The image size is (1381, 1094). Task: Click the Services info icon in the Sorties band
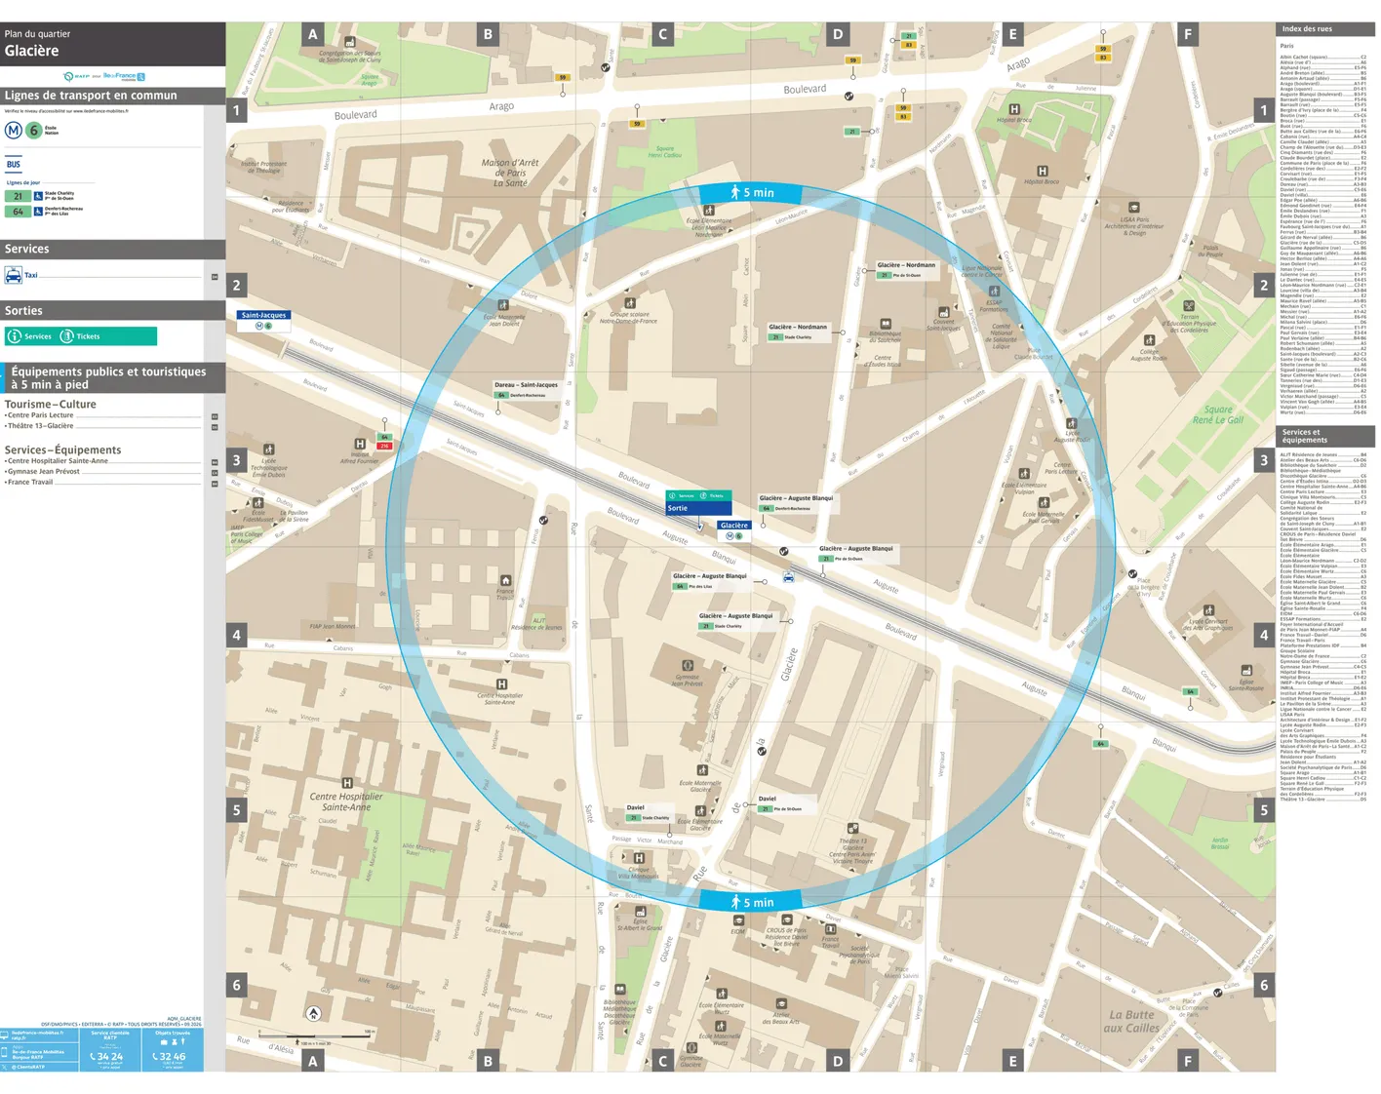pos(15,336)
